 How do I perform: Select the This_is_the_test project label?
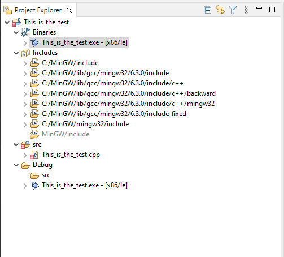click(x=46, y=22)
